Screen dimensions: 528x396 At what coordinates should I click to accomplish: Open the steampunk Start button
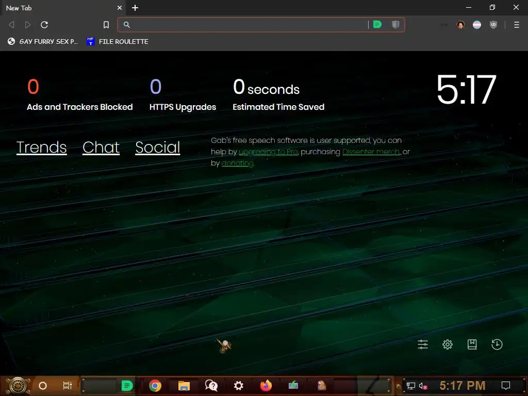18,386
